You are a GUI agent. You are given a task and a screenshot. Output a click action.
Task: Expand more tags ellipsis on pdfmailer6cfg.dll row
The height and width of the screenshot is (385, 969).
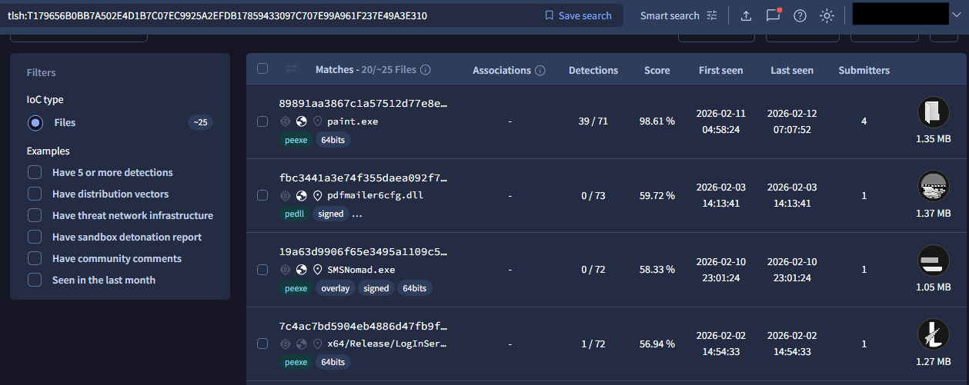point(357,214)
